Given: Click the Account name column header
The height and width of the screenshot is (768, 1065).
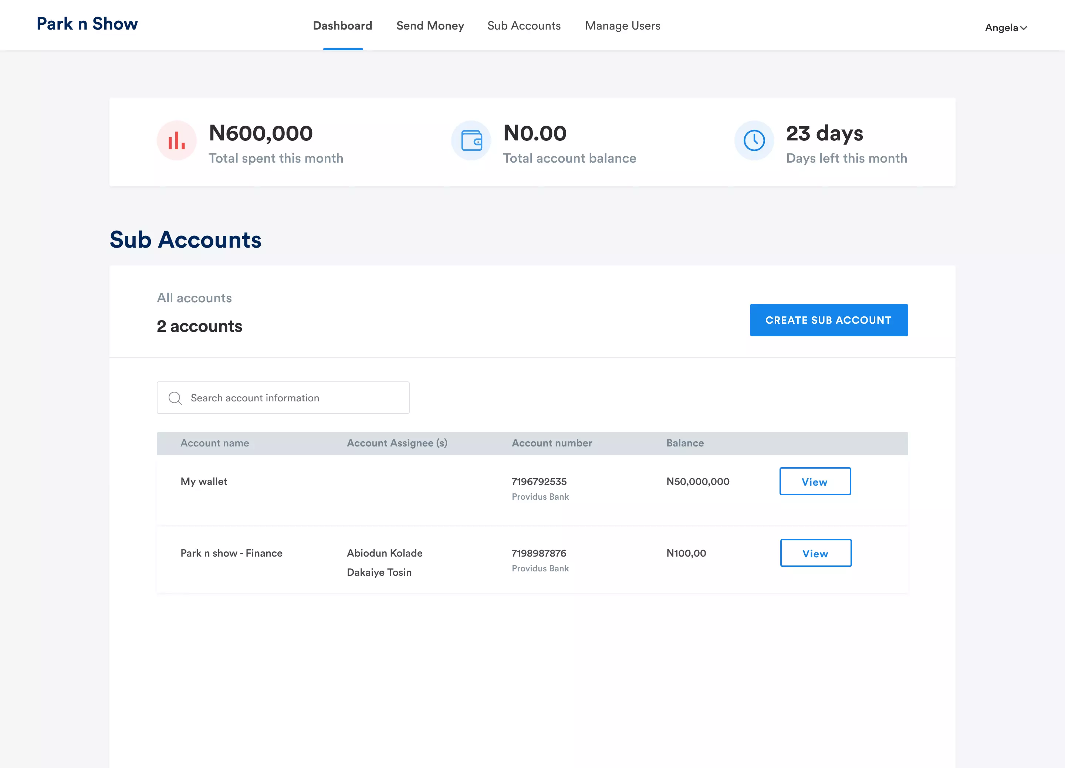Looking at the screenshot, I should [x=214, y=443].
